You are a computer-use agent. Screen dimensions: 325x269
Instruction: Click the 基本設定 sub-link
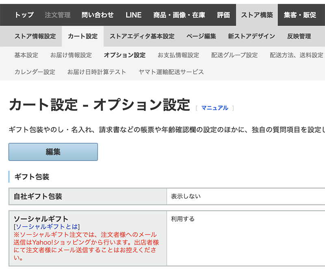[26, 55]
